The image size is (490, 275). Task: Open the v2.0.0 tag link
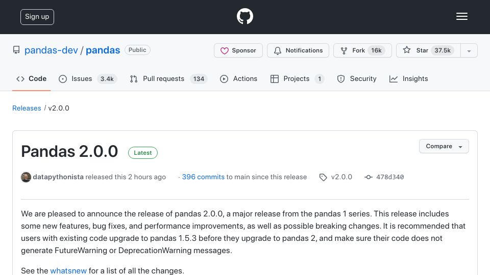pos(341,177)
